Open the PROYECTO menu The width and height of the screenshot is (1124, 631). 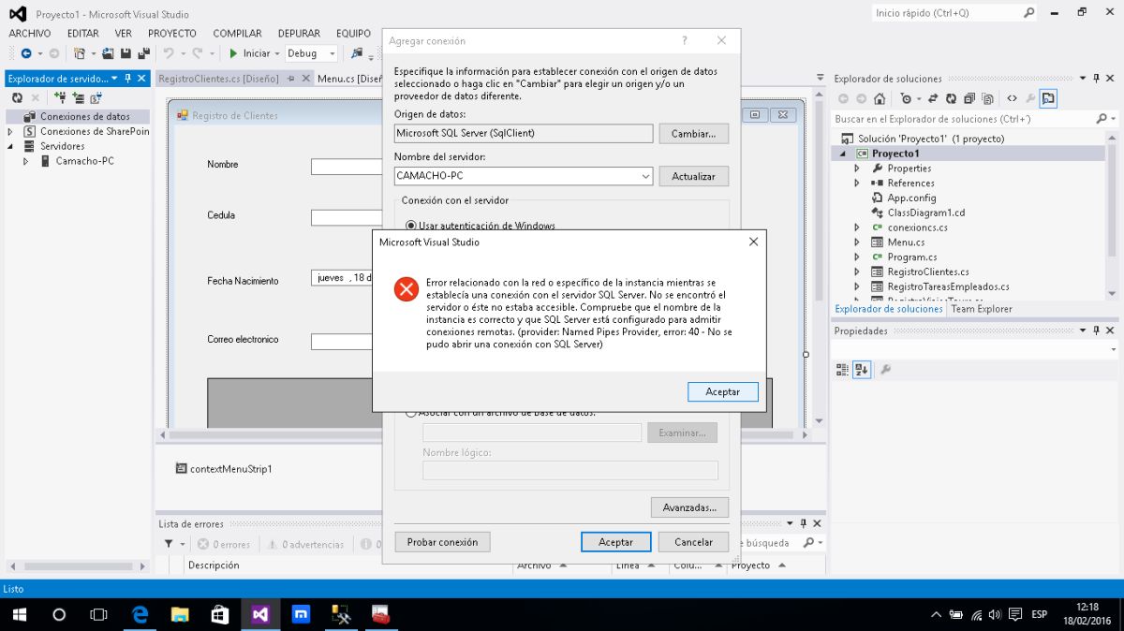click(172, 34)
